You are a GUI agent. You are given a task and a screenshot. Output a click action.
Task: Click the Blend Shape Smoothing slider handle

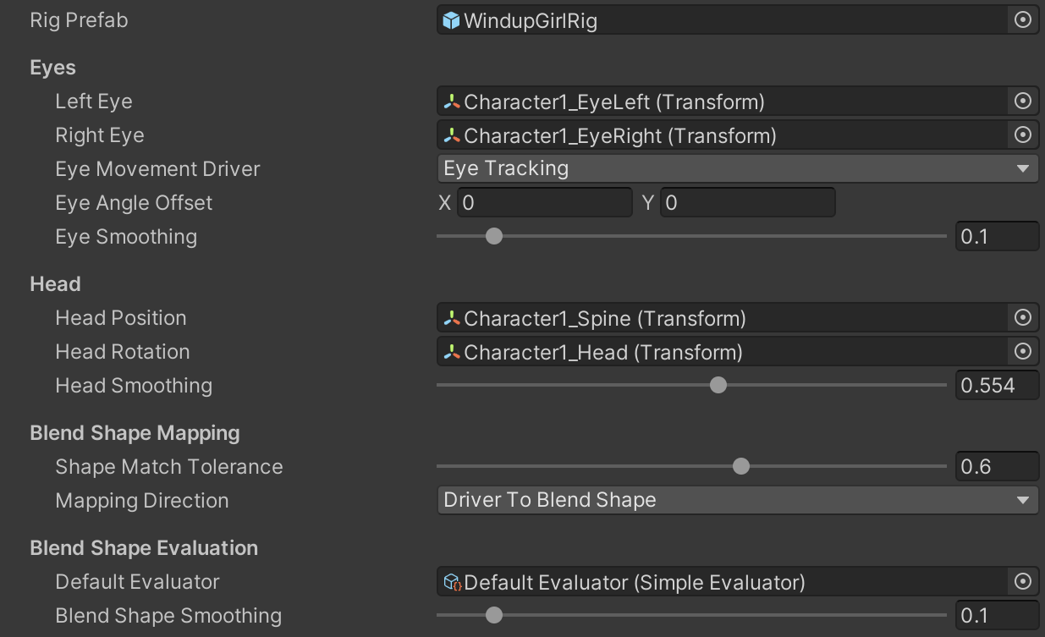(494, 615)
